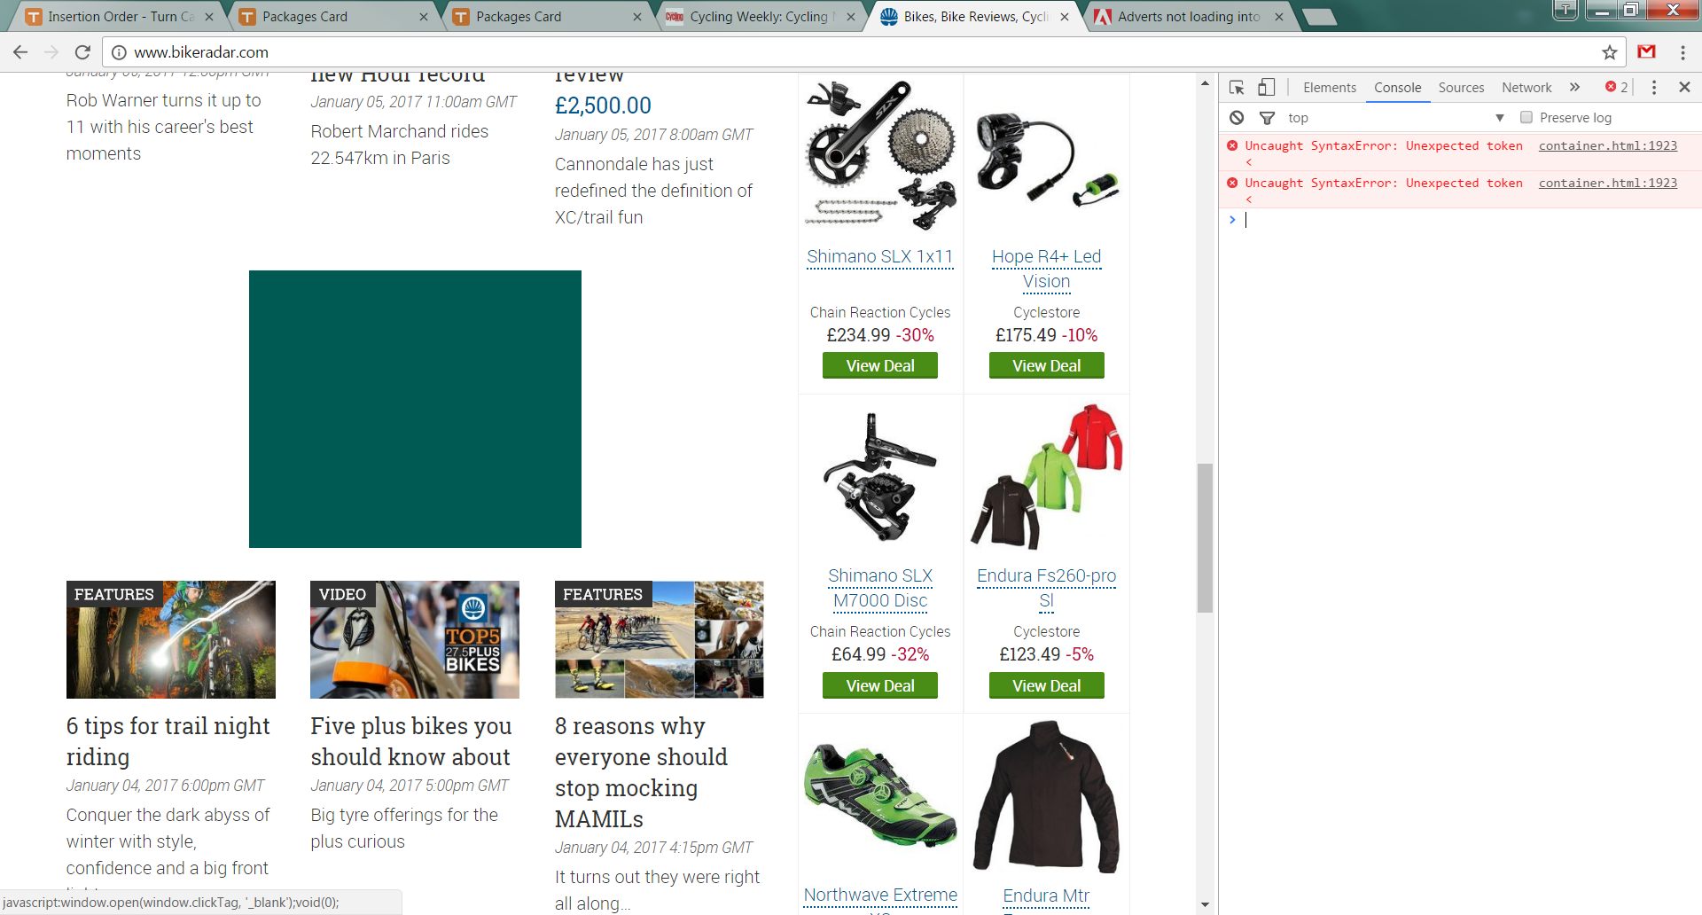The width and height of the screenshot is (1702, 915).
Task: View Deal for Endura Fs260-pro Sl
Action: point(1047,685)
